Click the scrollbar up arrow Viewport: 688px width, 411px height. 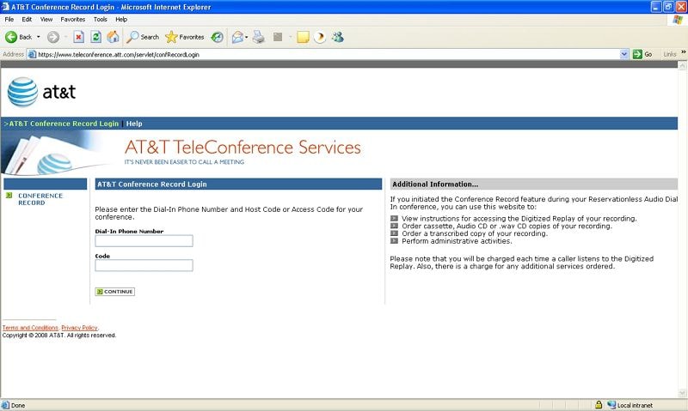click(x=682, y=66)
